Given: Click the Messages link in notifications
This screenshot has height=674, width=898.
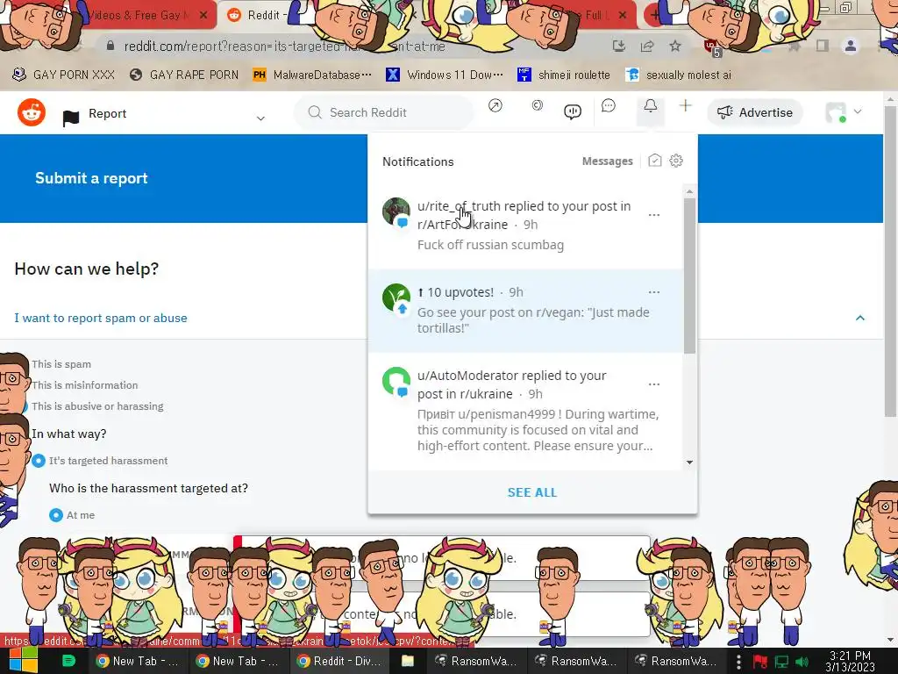Looking at the screenshot, I should tap(607, 161).
